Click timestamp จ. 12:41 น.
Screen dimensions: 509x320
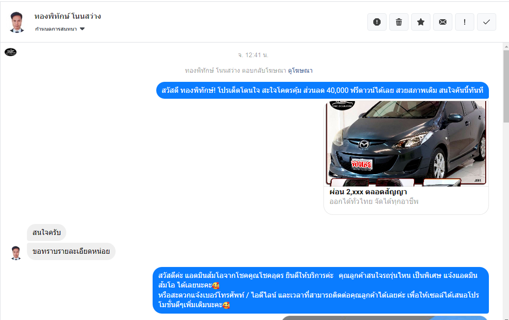253,55
